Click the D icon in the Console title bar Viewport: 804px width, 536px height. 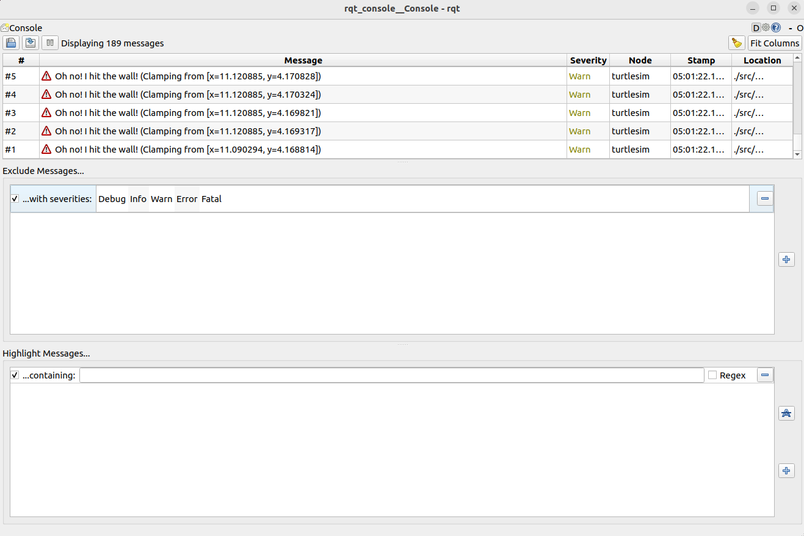click(756, 27)
